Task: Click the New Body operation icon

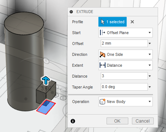Action: [103, 102]
